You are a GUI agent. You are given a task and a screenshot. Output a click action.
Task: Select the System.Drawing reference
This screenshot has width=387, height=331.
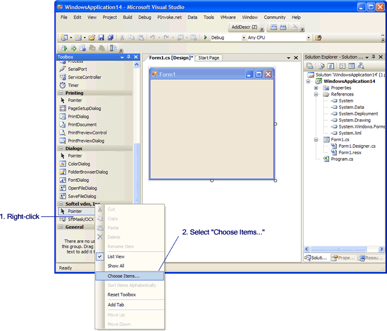[355, 120]
